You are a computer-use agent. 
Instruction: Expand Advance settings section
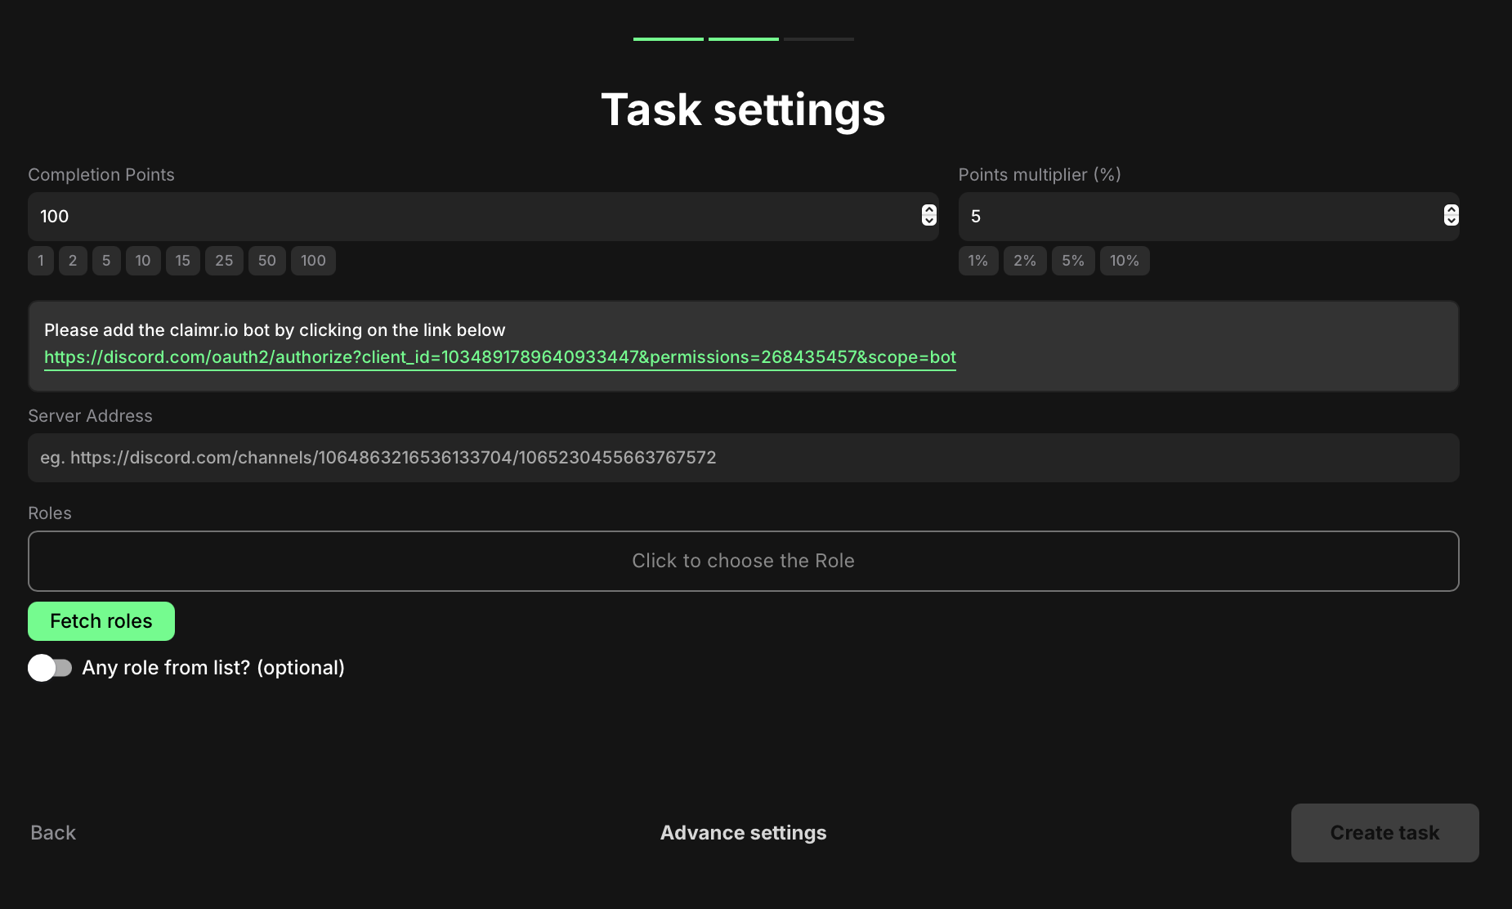743,832
